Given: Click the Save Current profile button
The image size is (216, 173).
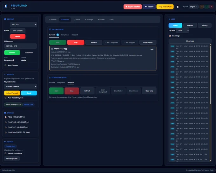Looking at the screenshot, I should click(18, 31).
